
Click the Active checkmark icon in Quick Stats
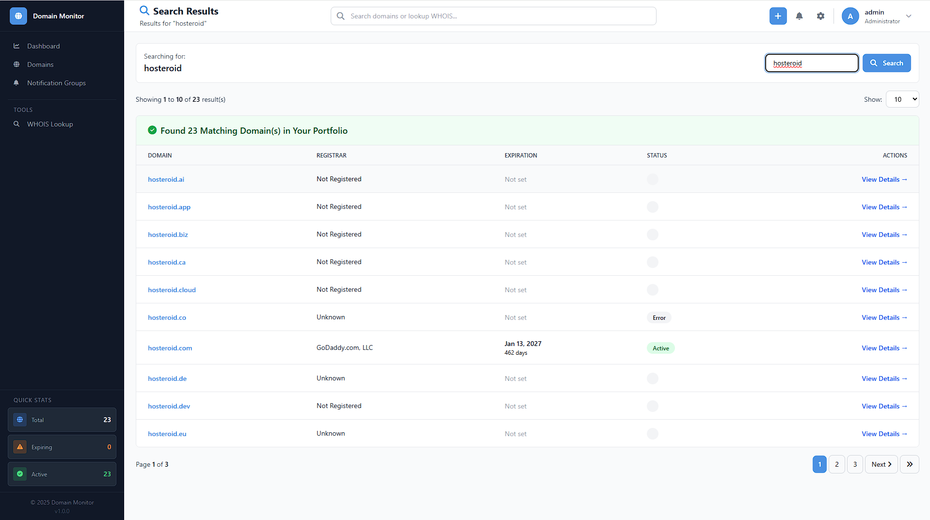[20, 474]
